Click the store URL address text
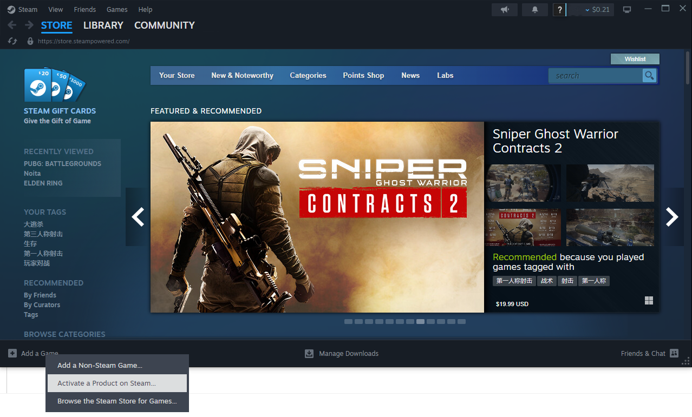 tap(83, 41)
